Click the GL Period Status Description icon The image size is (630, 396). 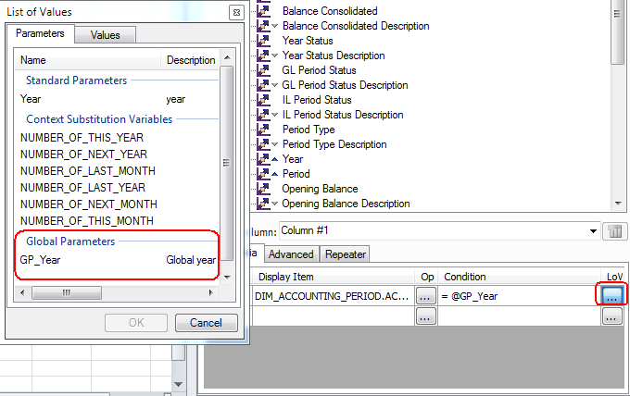[263, 85]
